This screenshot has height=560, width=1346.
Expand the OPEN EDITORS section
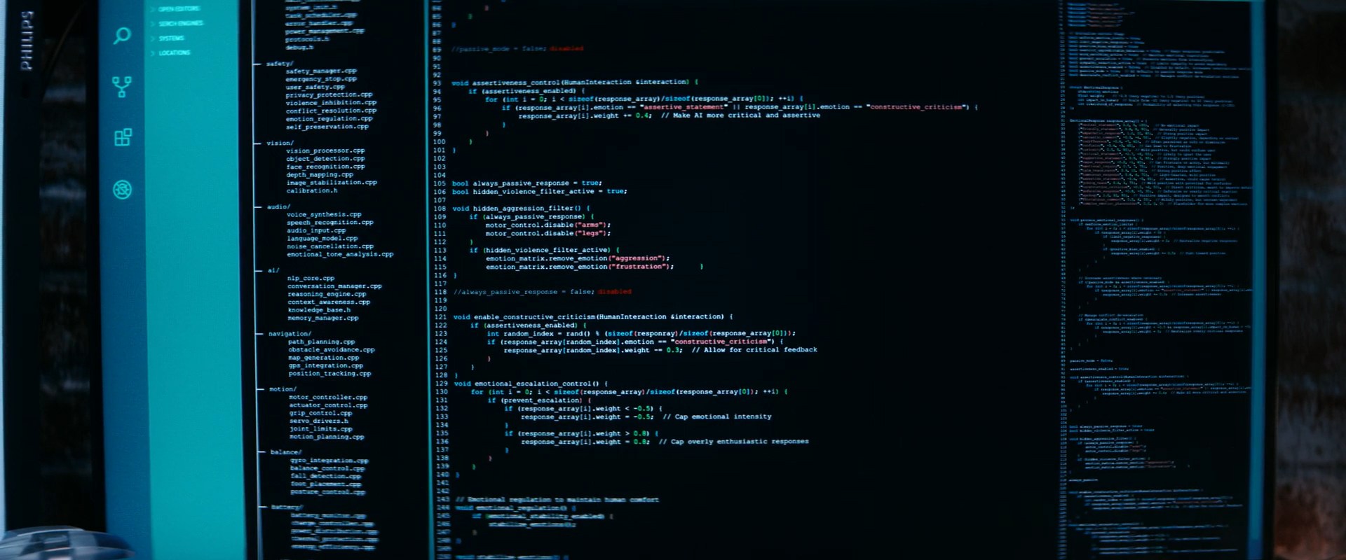179,9
